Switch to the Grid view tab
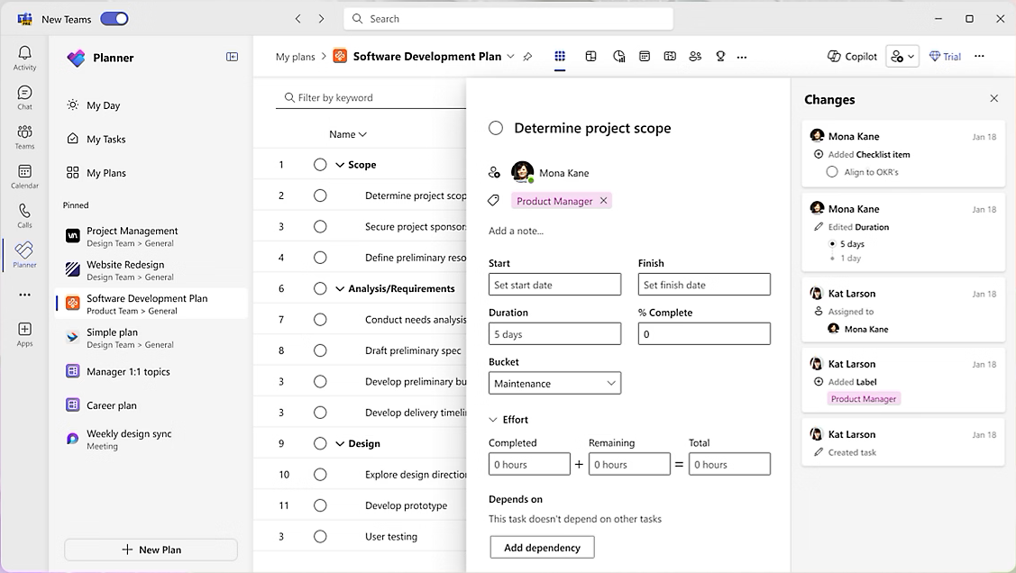 tap(560, 57)
